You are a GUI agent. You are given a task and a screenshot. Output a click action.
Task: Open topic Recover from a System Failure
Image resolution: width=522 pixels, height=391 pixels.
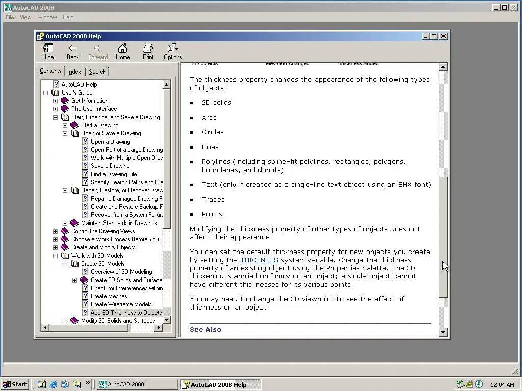(x=126, y=215)
